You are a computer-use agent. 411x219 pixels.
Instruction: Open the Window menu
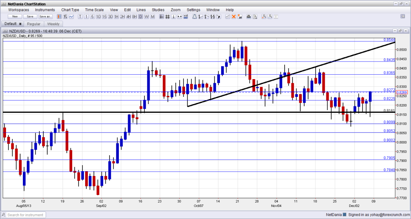click(x=213, y=10)
